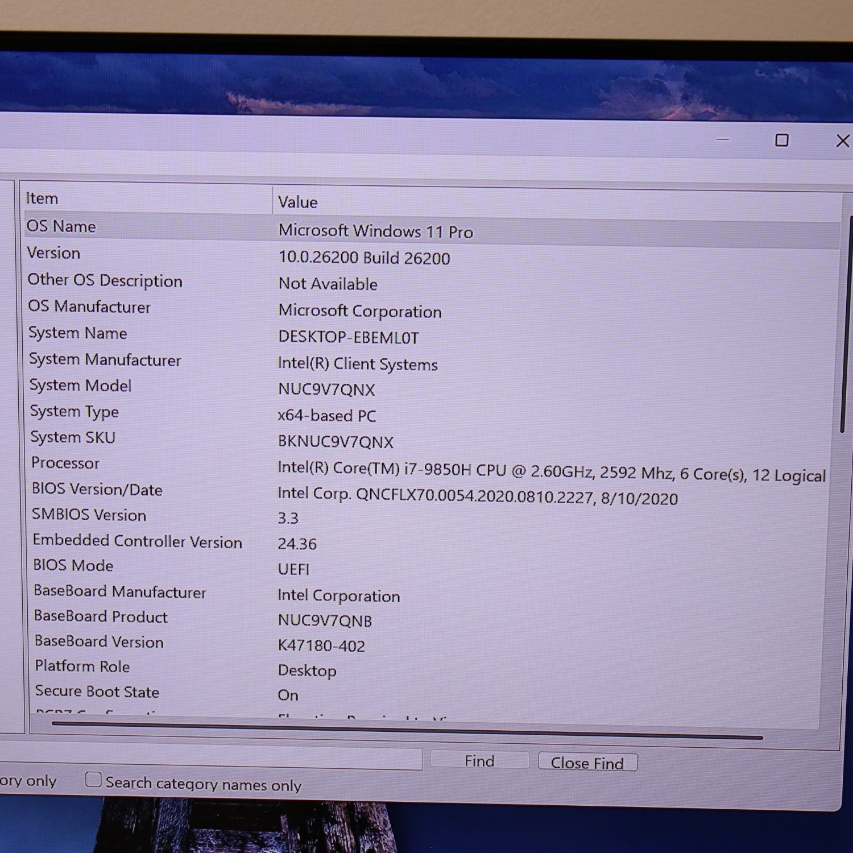Click into the Find what text field

(x=227, y=759)
